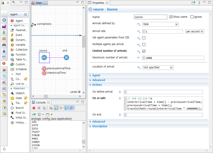
Task: Select the State element in Statechart section
Action: click(x=19, y=98)
